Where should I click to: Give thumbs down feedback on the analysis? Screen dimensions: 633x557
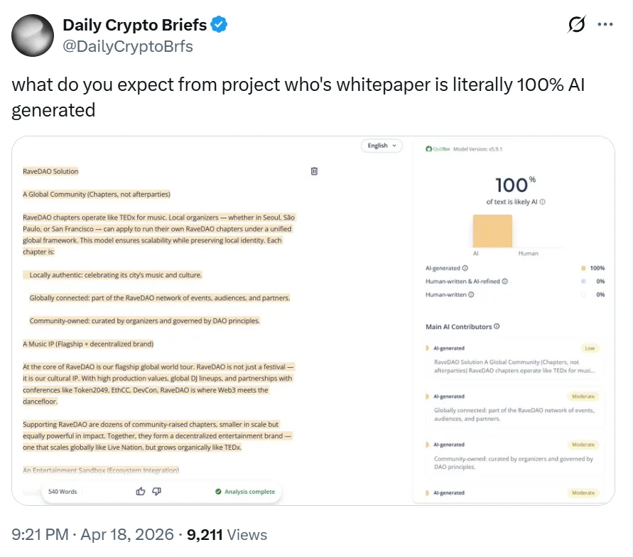point(156,491)
